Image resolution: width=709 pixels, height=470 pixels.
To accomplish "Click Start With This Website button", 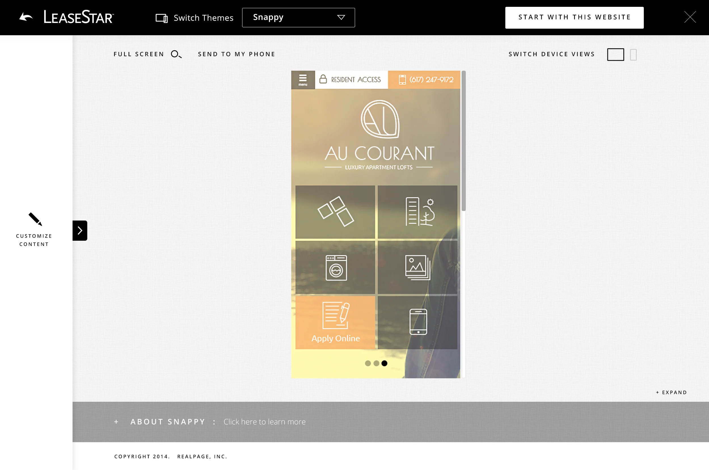I will pos(574,17).
